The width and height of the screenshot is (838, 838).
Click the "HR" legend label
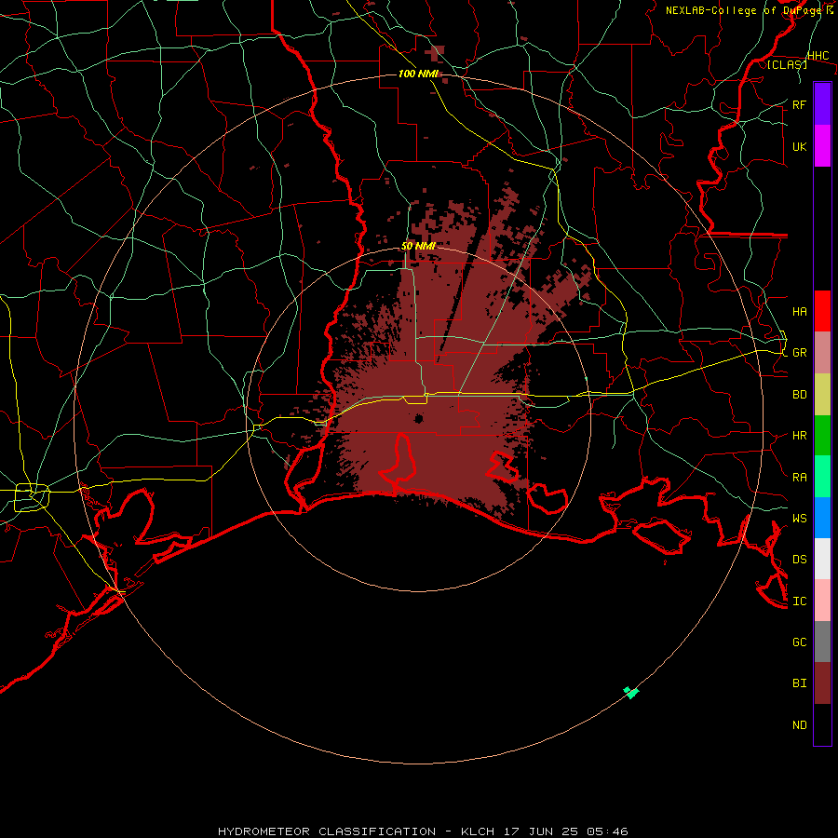pyautogui.click(x=799, y=436)
